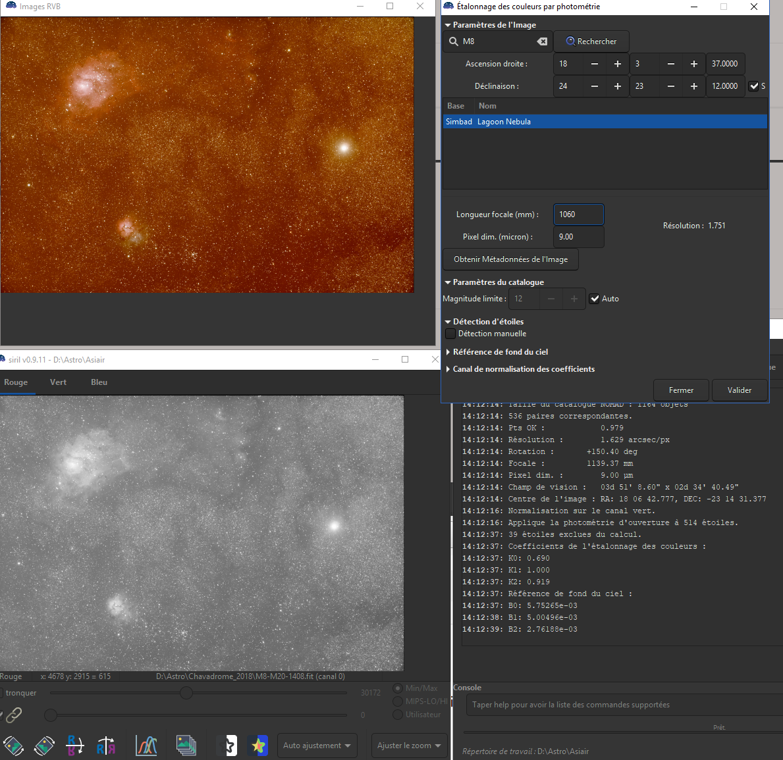Click the horizontal mirror flip icon
This screenshot has height=760, width=783.
pyautogui.click(x=106, y=746)
